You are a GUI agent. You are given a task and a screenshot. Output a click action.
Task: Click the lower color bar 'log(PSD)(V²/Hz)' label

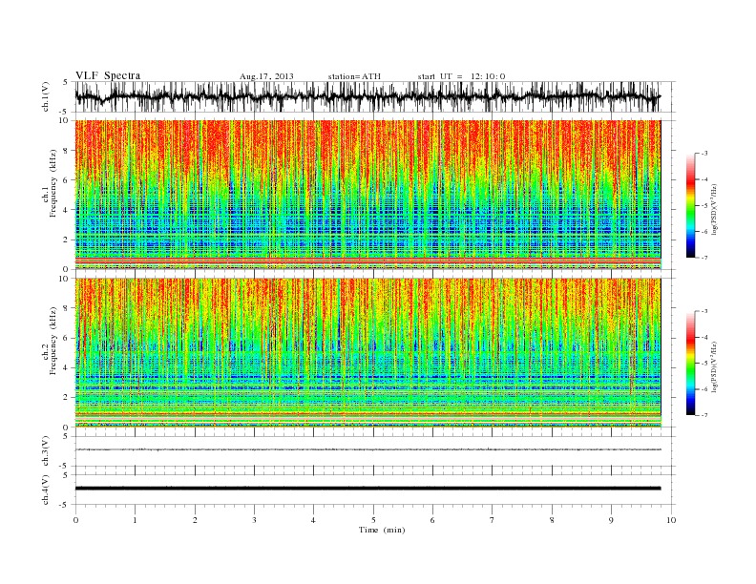[x=715, y=366]
